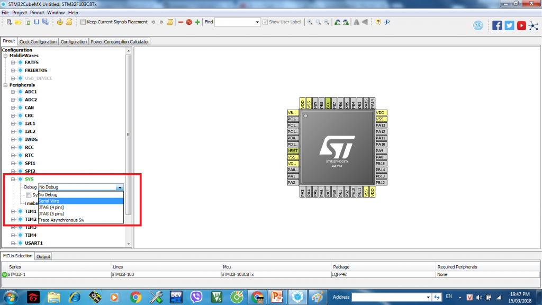The width and height of the screenshot is (542, 305).
Task: Open the Project menu
Action: point(20,12)
